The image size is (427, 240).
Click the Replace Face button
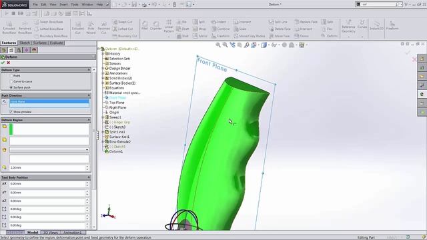tap(306, 22)
